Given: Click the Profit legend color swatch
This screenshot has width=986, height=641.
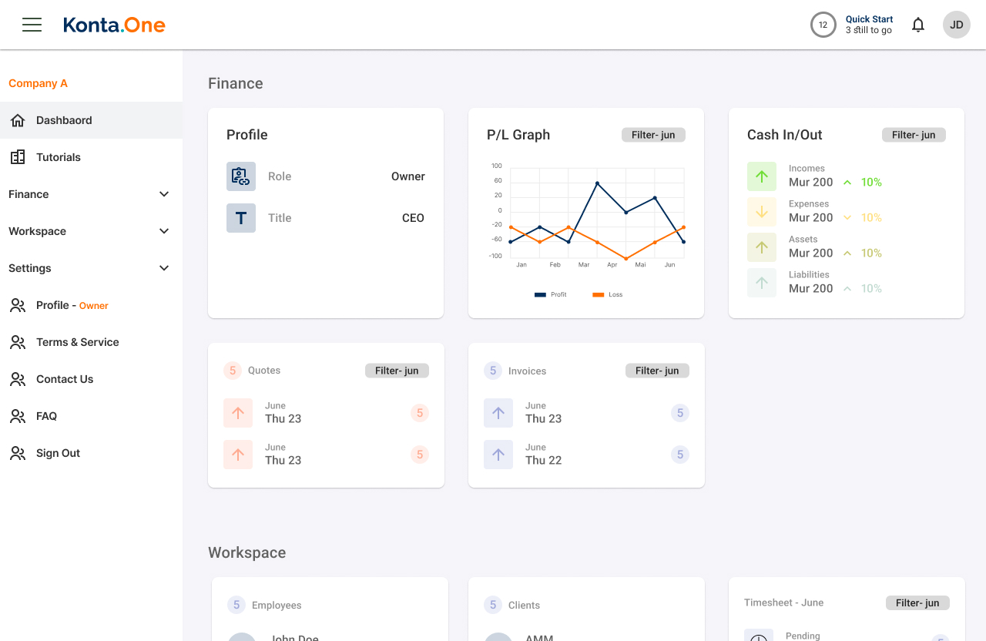Looking at the screenshot, I should [x=540, y=294].
